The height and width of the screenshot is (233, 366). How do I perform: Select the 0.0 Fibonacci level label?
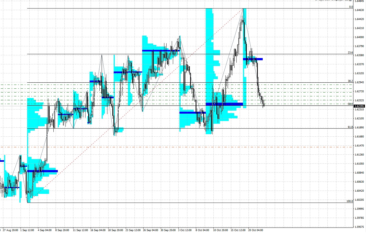pyautogui.click(x=351, y=7)
